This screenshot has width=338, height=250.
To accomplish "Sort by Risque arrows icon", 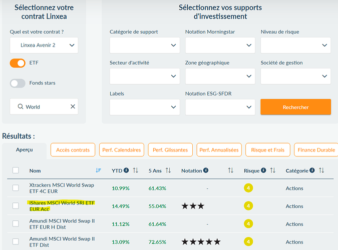I will click(x=273, y=170).
